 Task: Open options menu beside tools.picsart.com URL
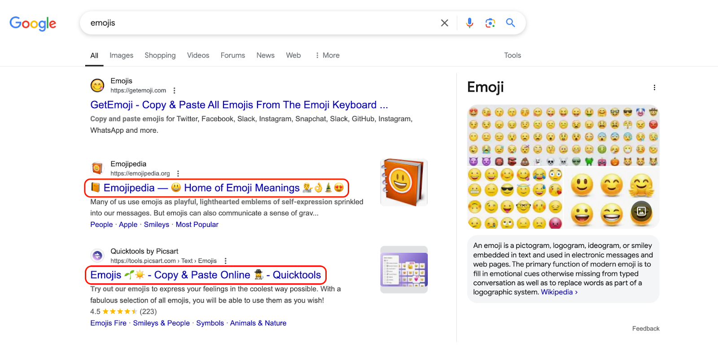tap(225, 261)
